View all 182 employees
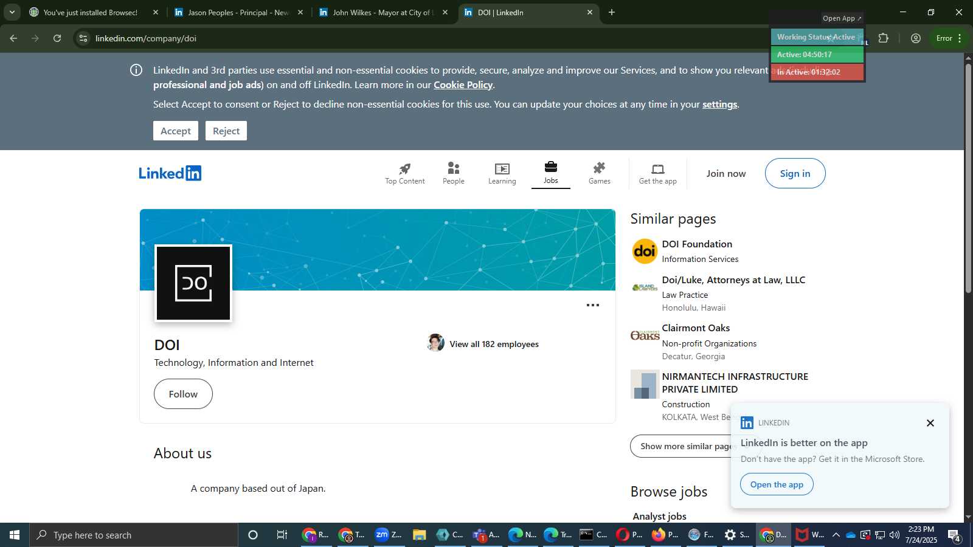Image resolution: width=973 pixels, height=547 pixels. [494, 344]
